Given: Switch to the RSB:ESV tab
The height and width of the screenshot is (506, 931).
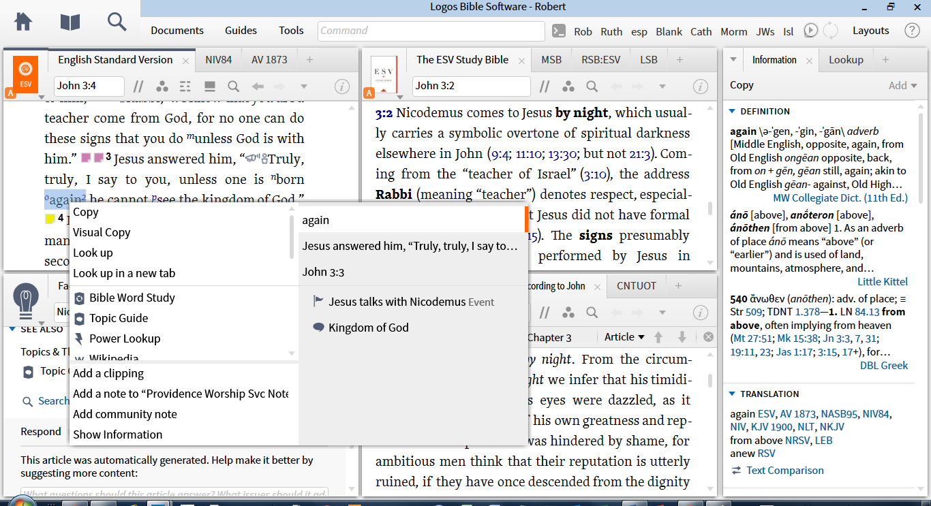Looking at the screenshot, I should click(x=601, y=60).
